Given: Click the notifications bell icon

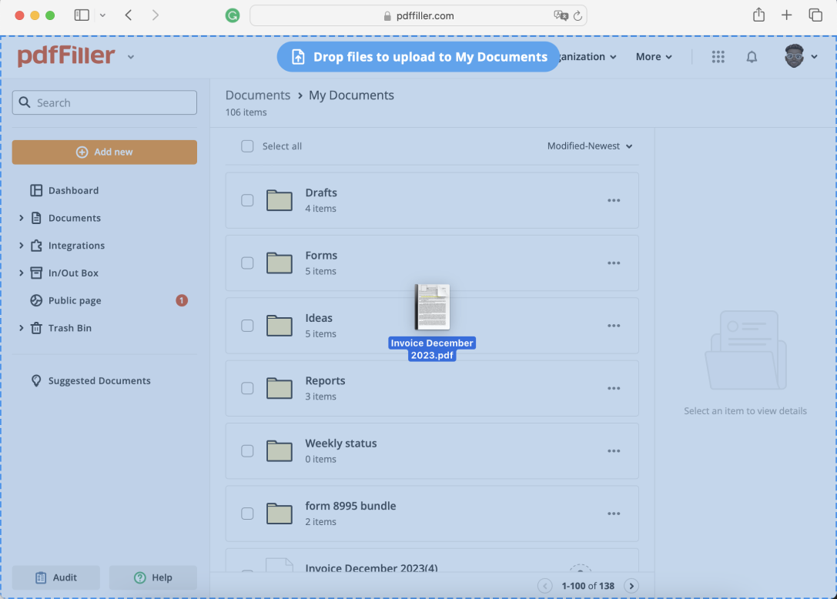Looking at the screenshot, I should pos(752,57).
